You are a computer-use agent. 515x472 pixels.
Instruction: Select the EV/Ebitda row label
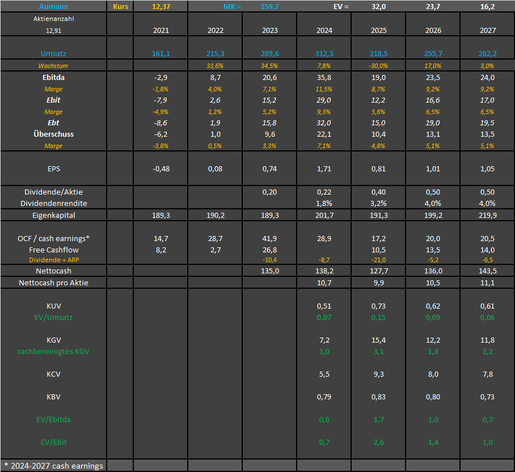point(53,419)
